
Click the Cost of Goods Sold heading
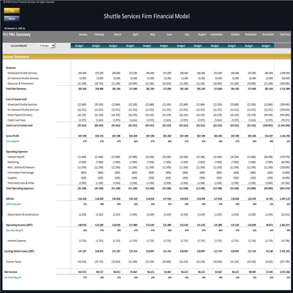point(16,99)
